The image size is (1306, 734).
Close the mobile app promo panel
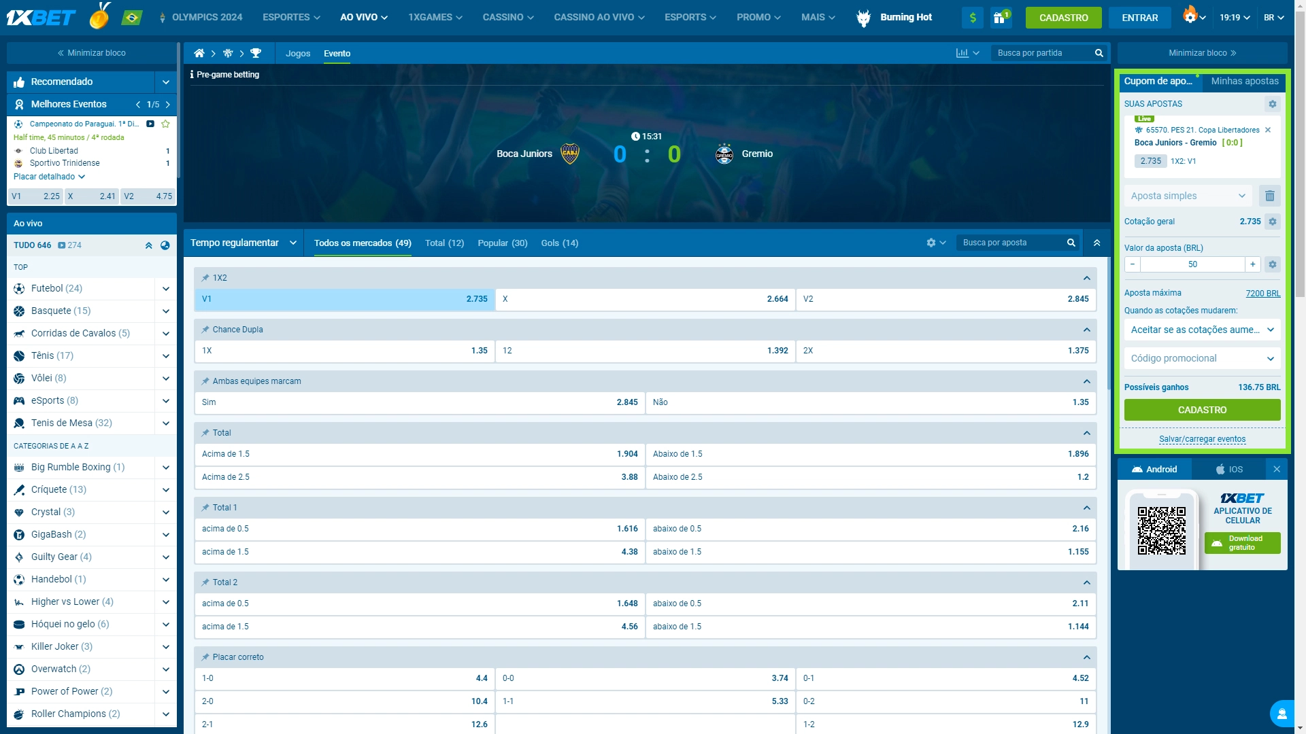pyautogui.click(x=1277, y=469)
